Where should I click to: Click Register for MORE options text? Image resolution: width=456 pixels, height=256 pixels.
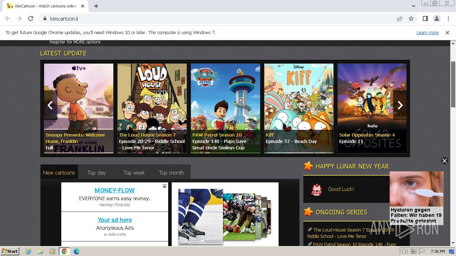click(75, 42)
